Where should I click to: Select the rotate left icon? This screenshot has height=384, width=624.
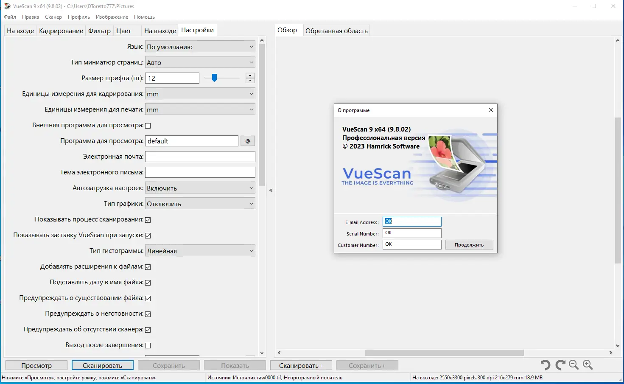point(546,365)
